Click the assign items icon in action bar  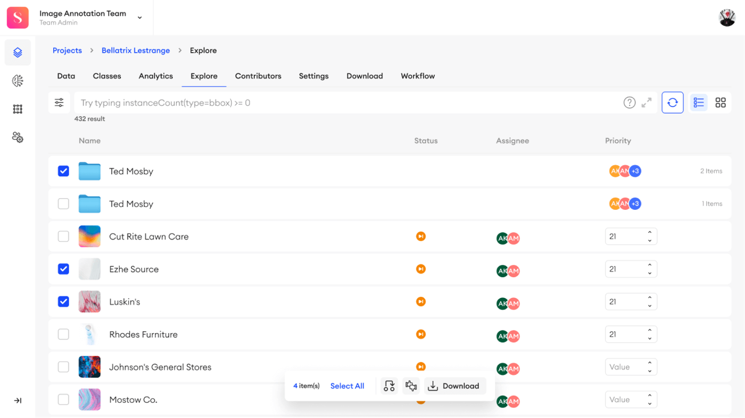tap(390, 386)
